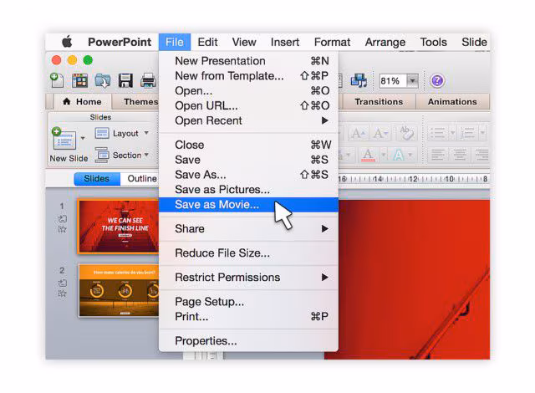Screen dimensions: 535x393
Task: Open the Tools menu
Action: (433, 42)
